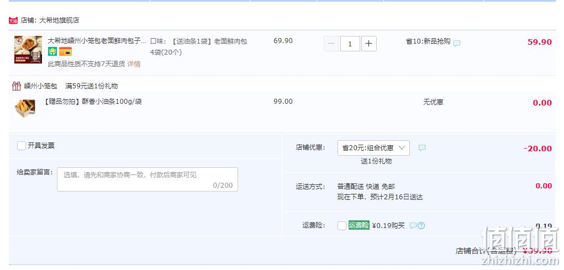Click the gift row 0.00 subtotal
Viewport: 564px width, 270px height.
pos(542,103)
